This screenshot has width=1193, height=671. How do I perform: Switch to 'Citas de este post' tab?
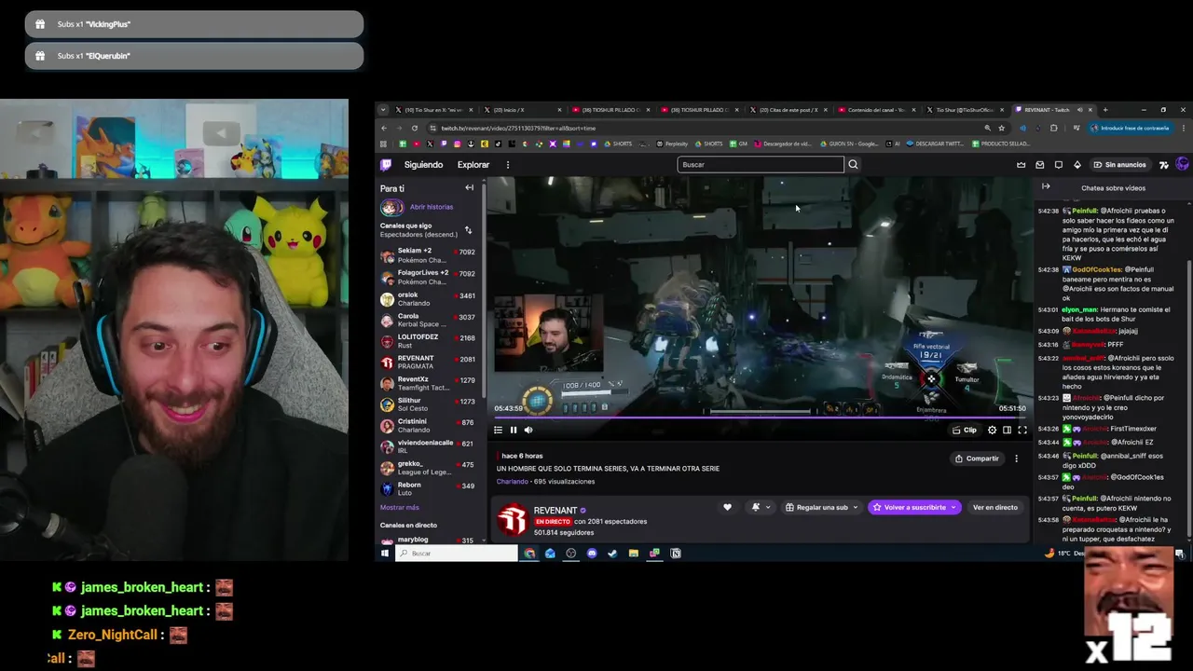(x=787, y=110)
